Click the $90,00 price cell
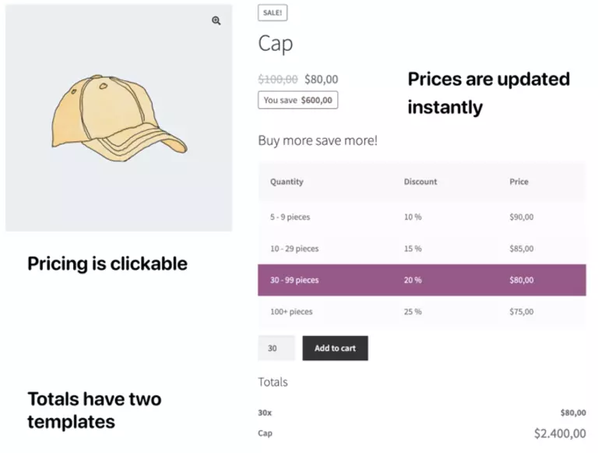Image resolution: width=598 pixels, height=453 pixels. tap(521, 217)
